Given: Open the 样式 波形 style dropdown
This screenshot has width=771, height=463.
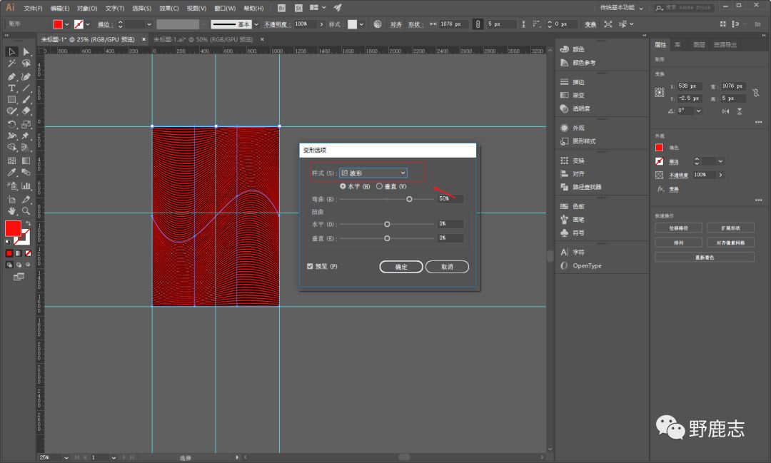Looking at the screenshot, I should pyautogui.click(x=373, y=173).
